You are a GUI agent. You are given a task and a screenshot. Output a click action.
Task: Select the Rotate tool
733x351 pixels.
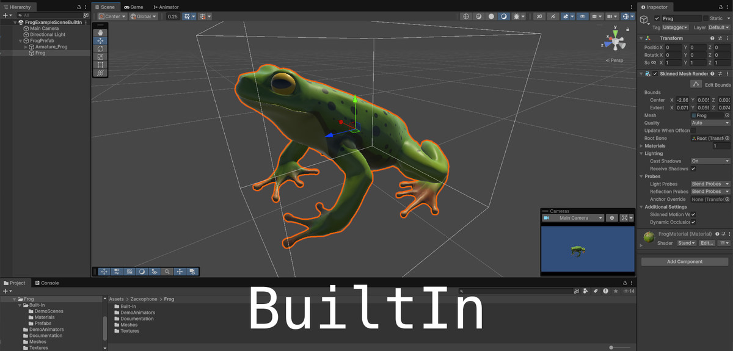click(100, 49)
